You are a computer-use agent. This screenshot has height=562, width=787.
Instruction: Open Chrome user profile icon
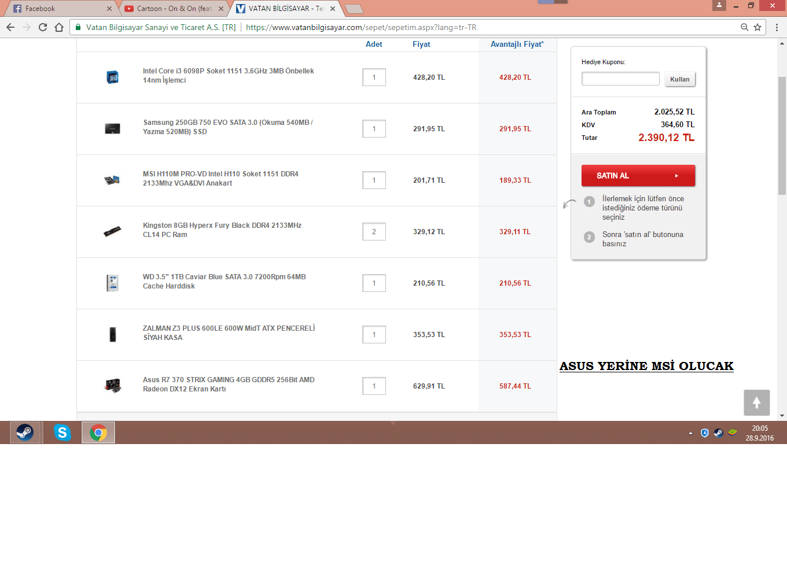coord(719,5)
